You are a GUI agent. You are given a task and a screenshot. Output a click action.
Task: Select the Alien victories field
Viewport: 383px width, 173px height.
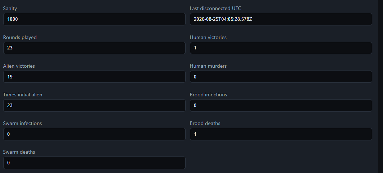[x=94, y=77]
